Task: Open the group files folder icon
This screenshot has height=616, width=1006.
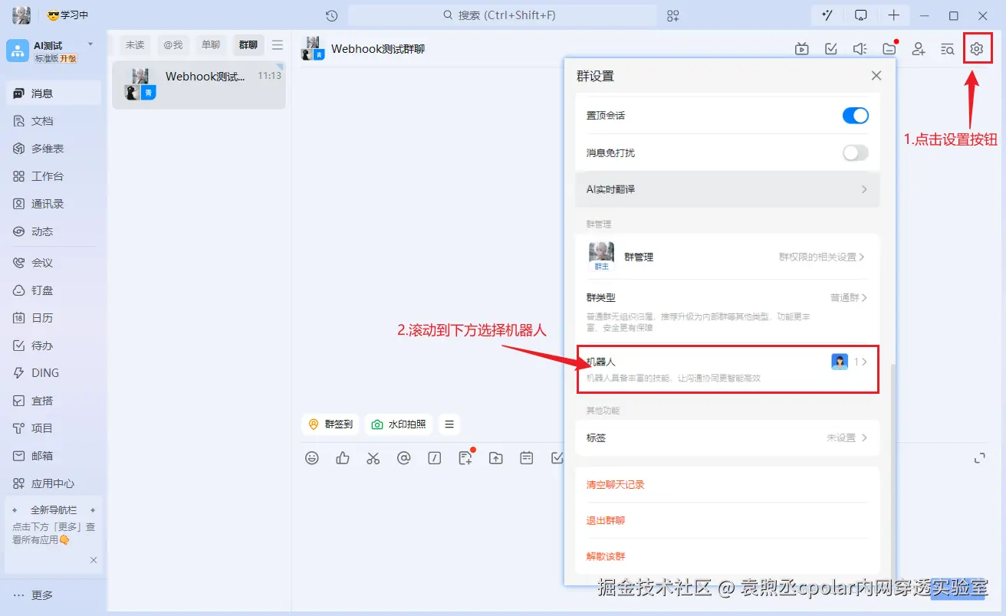Action: pos(889,49)
